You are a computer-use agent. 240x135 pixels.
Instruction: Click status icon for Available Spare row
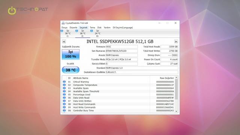[x=64, y=88]
